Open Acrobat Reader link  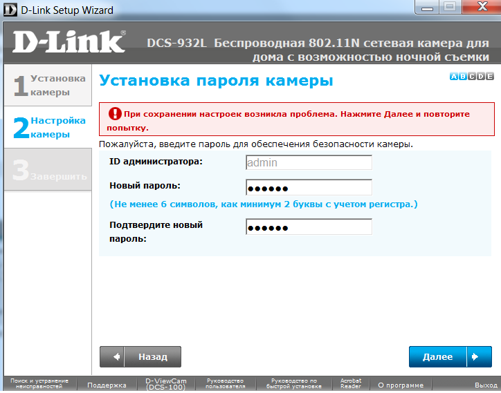(x=351, y=385)
